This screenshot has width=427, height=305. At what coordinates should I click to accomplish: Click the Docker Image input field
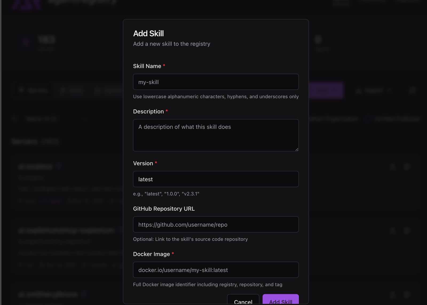pos(216,270)
